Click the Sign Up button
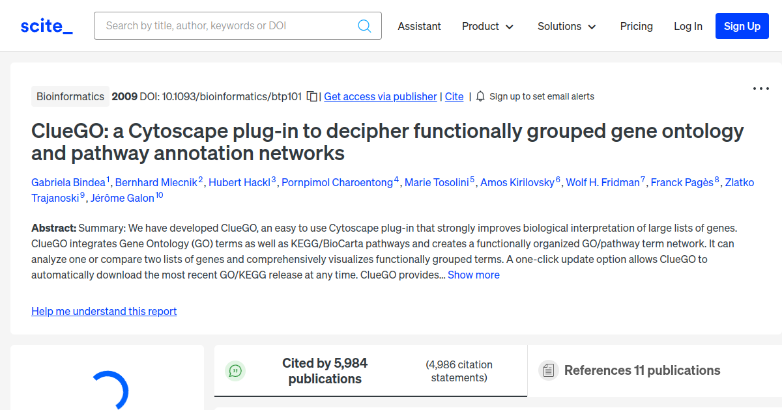The height and width of the screenshot is (410, 782). 742,26
